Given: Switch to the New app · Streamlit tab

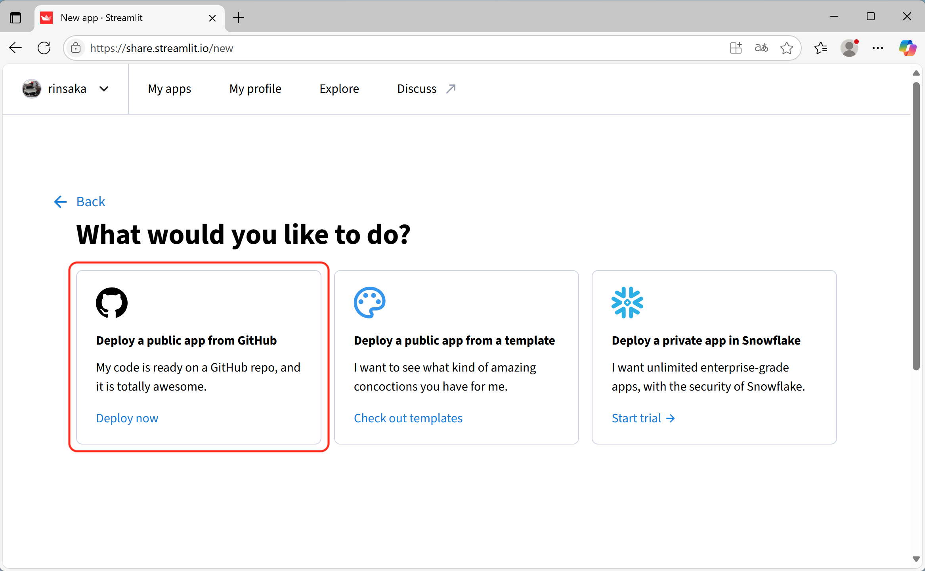Looking at the screenshot, I should (x=129, y=18).
